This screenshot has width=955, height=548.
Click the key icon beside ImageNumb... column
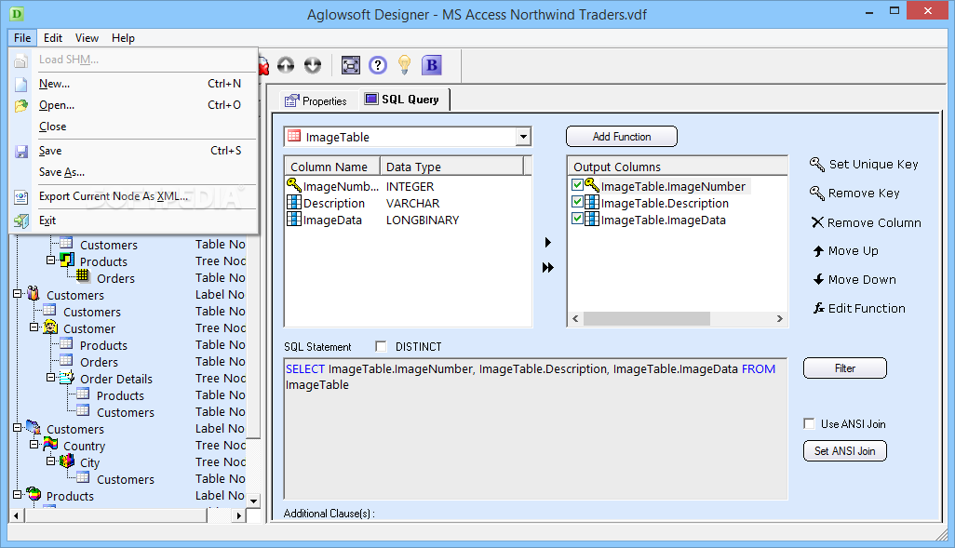(x=294, y=185)
